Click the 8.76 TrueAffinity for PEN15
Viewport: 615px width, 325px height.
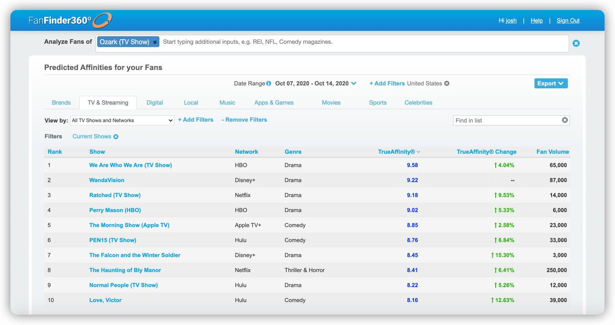[x=412, y=240]
